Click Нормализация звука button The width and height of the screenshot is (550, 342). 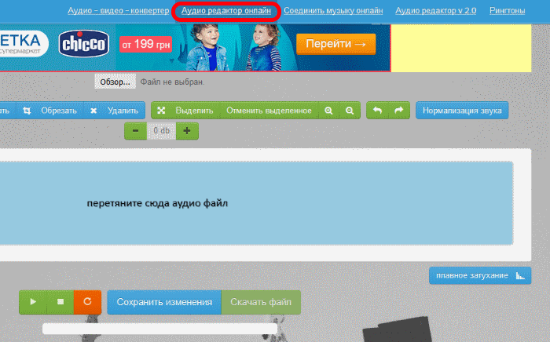(x=461, y=111)
